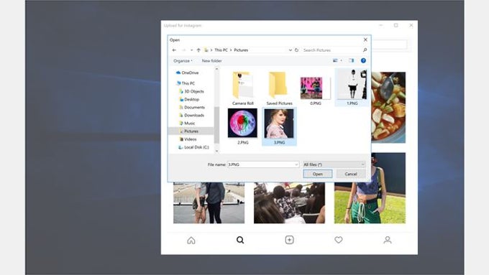The width and height of the screenshot is (489, 275).
Task: Click This PC in address path
Action: point(221,50)
